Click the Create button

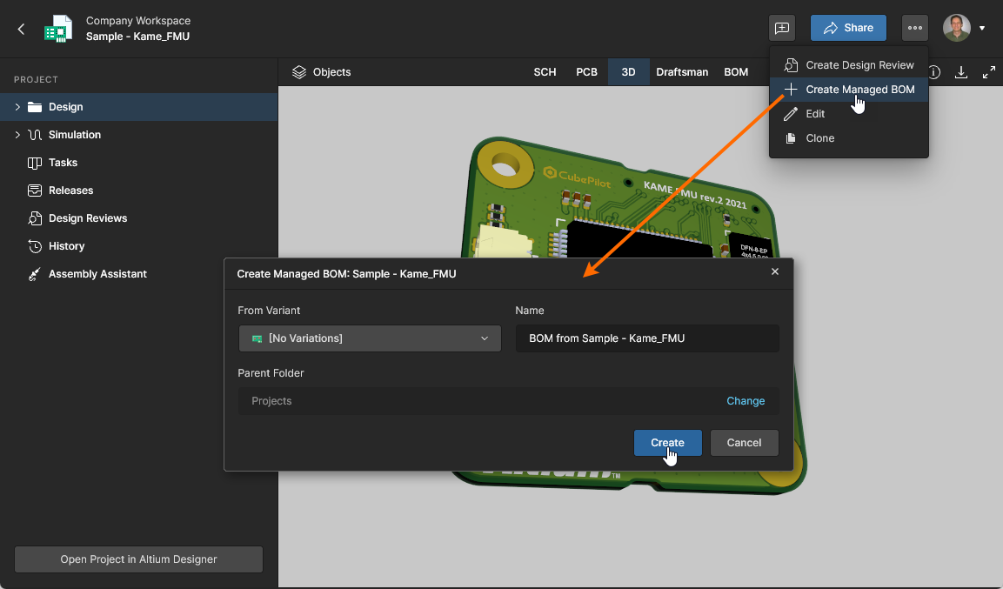(x=668, y=443)
